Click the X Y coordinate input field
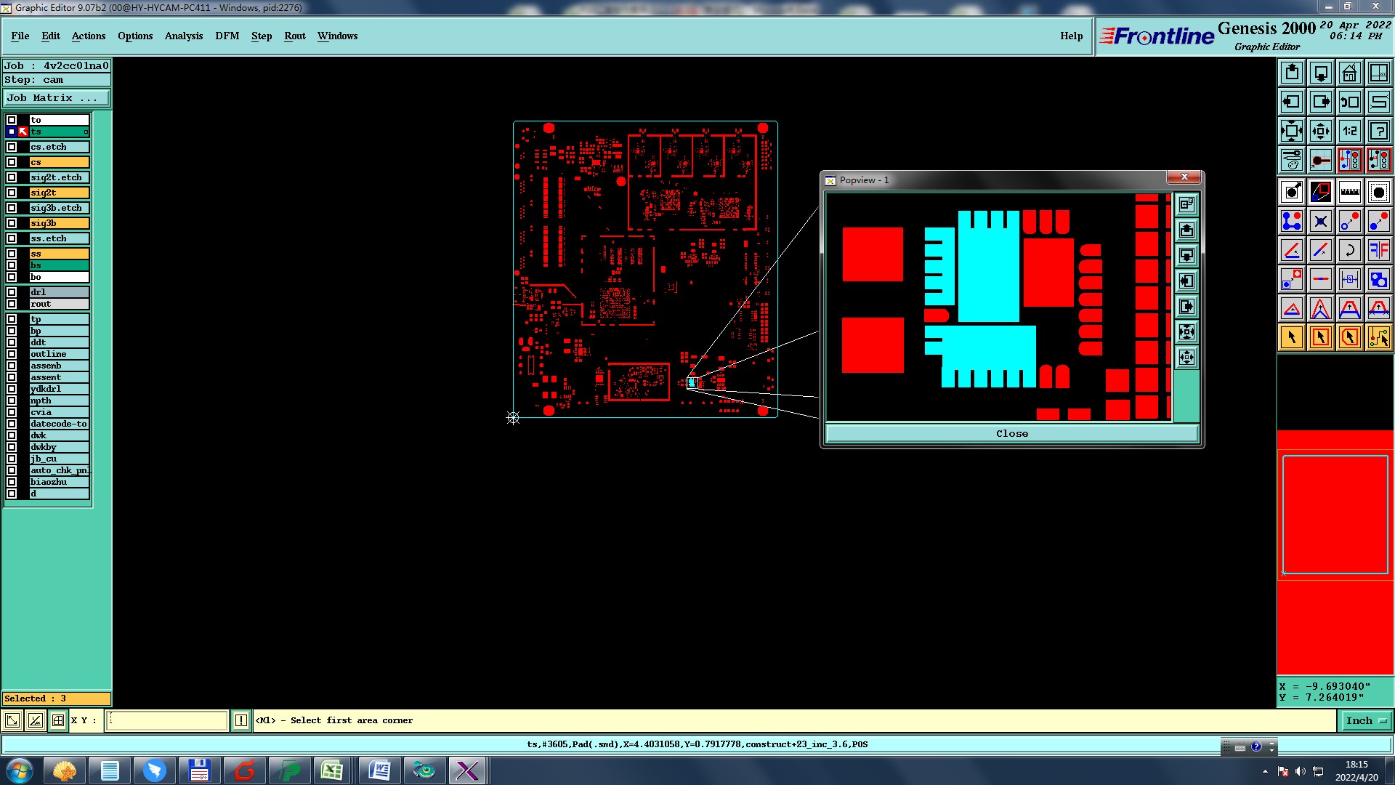This screenshot has height=785, width=1395. coord(167,720)
